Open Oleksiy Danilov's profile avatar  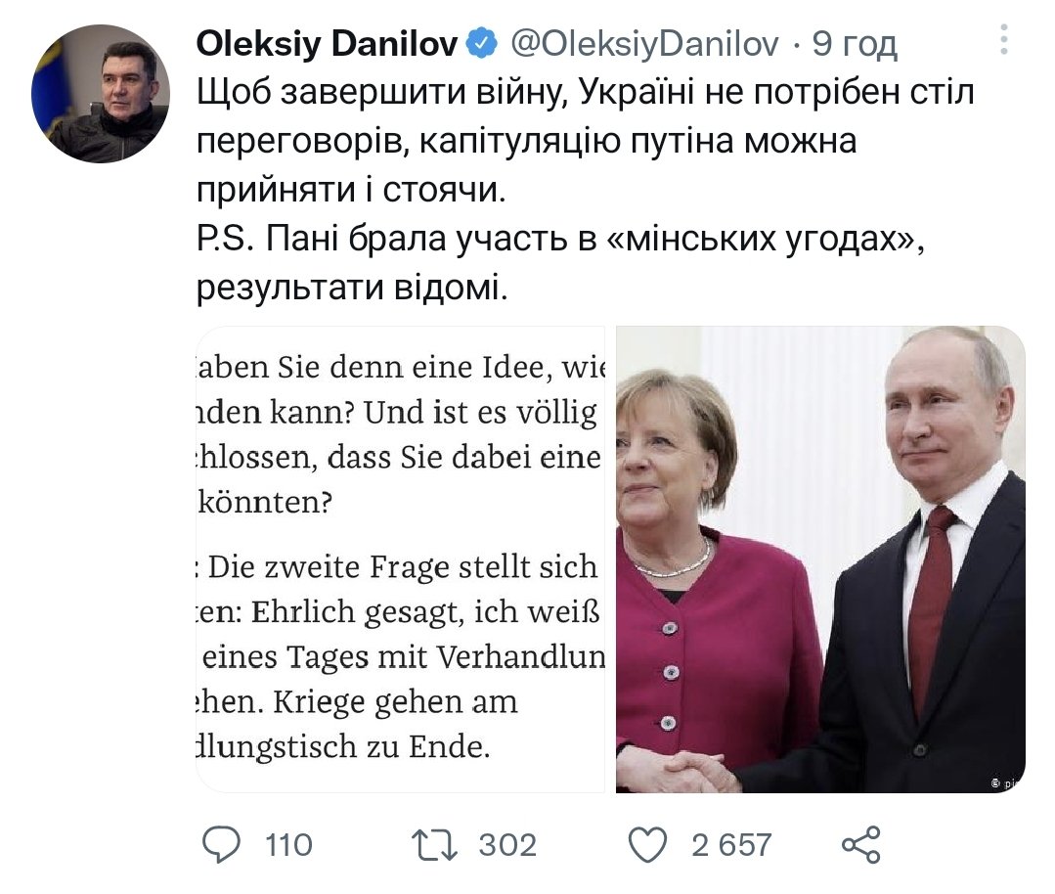click(x=101, y=94)
